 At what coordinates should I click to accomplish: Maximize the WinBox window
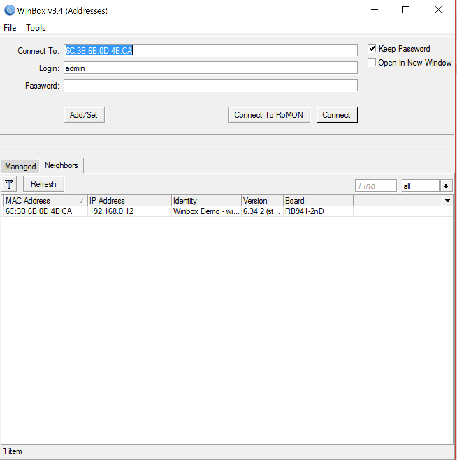406,10
